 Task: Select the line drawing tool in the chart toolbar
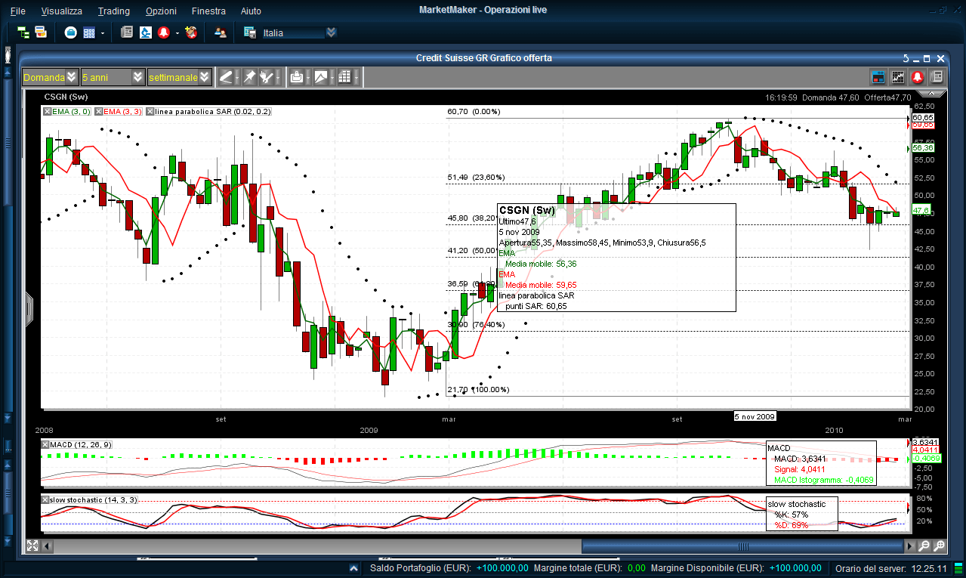coord(226,77)
